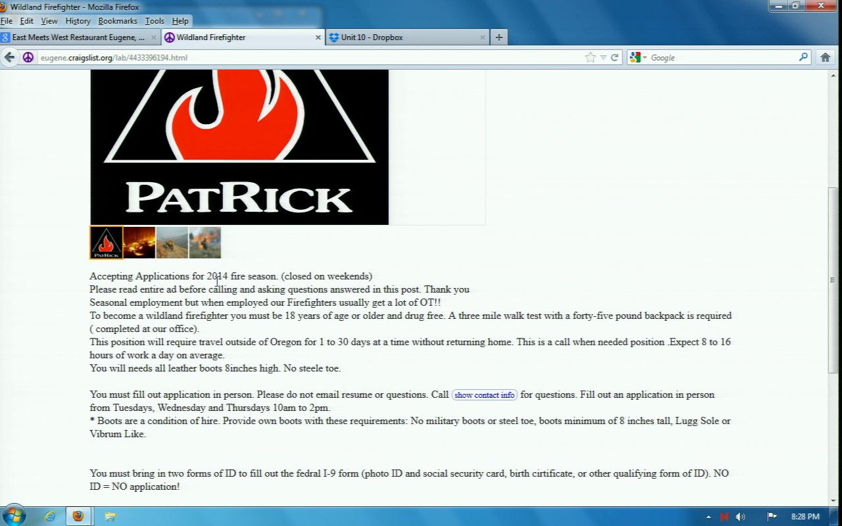This screenshot has height=526, width=842.
Task: Open the Bookmarks menu
Action: coord(118,21)
